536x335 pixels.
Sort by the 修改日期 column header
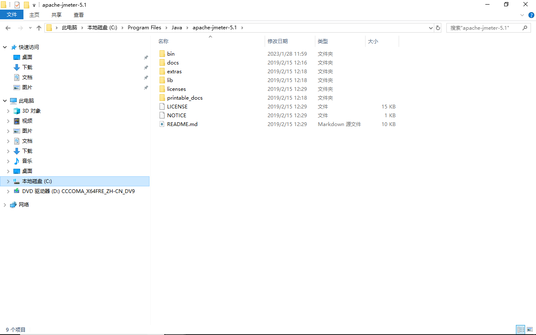(278, 41)
